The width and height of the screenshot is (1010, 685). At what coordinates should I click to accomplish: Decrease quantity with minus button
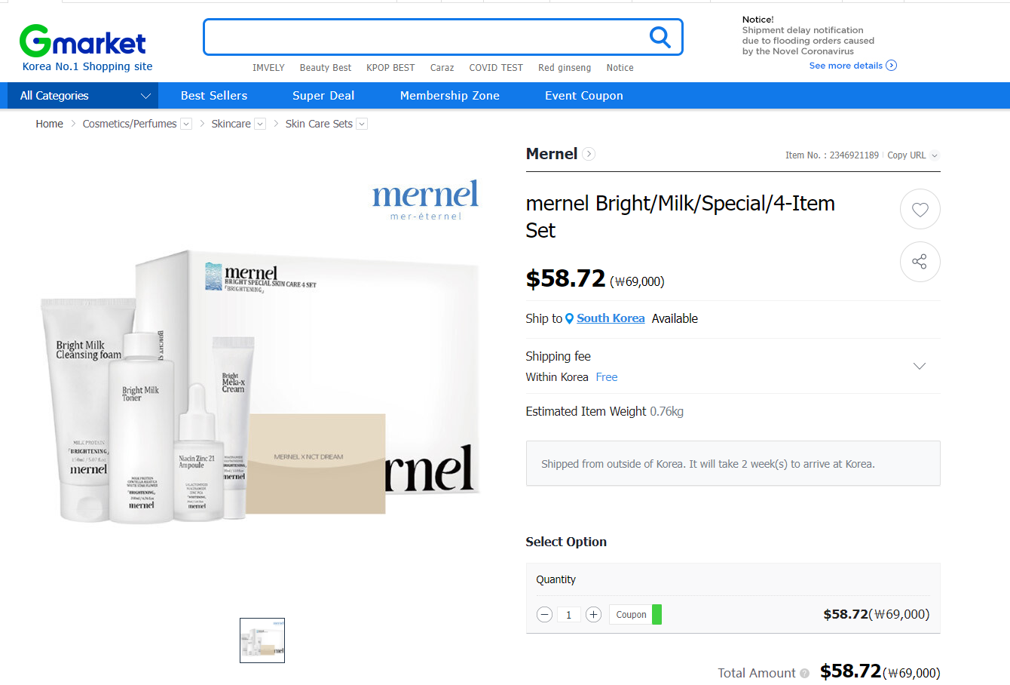click(545, 615)
